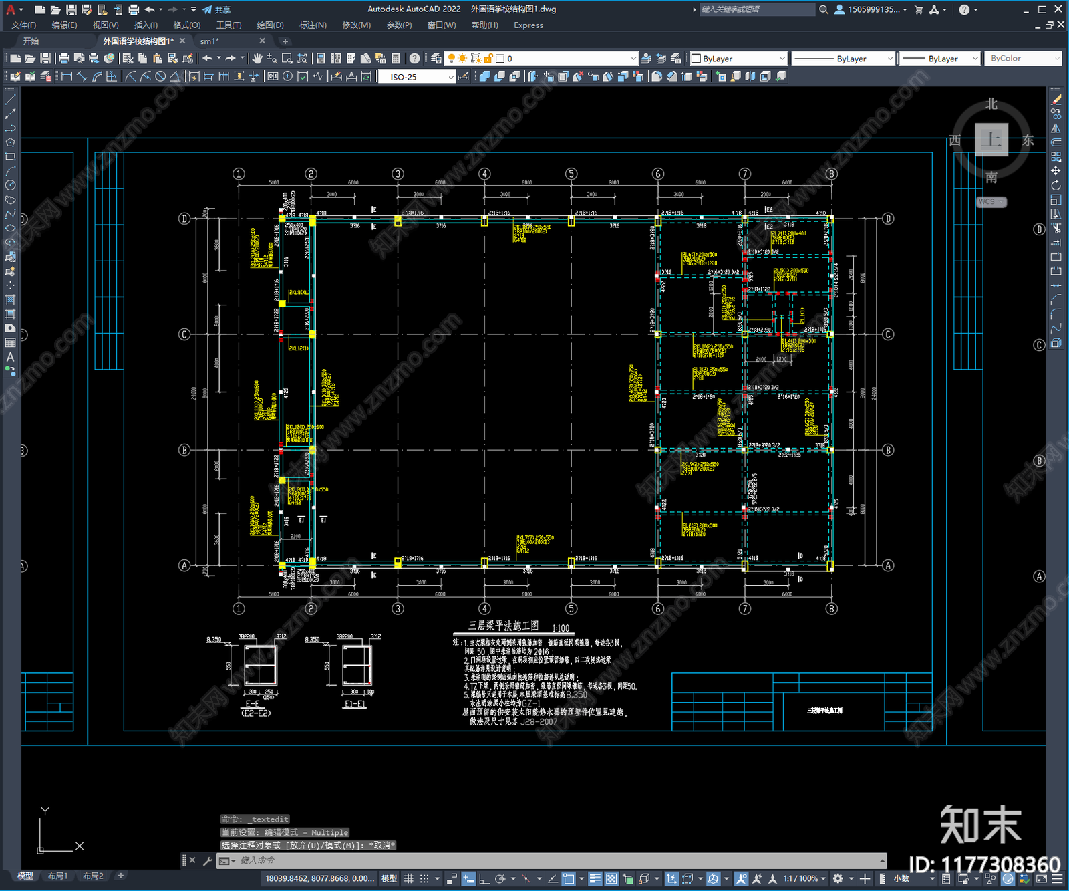The image size is (1069, 891).
Task: Choose the Rotate tool in the right toolbar
Action: (x=1056, y=185)
